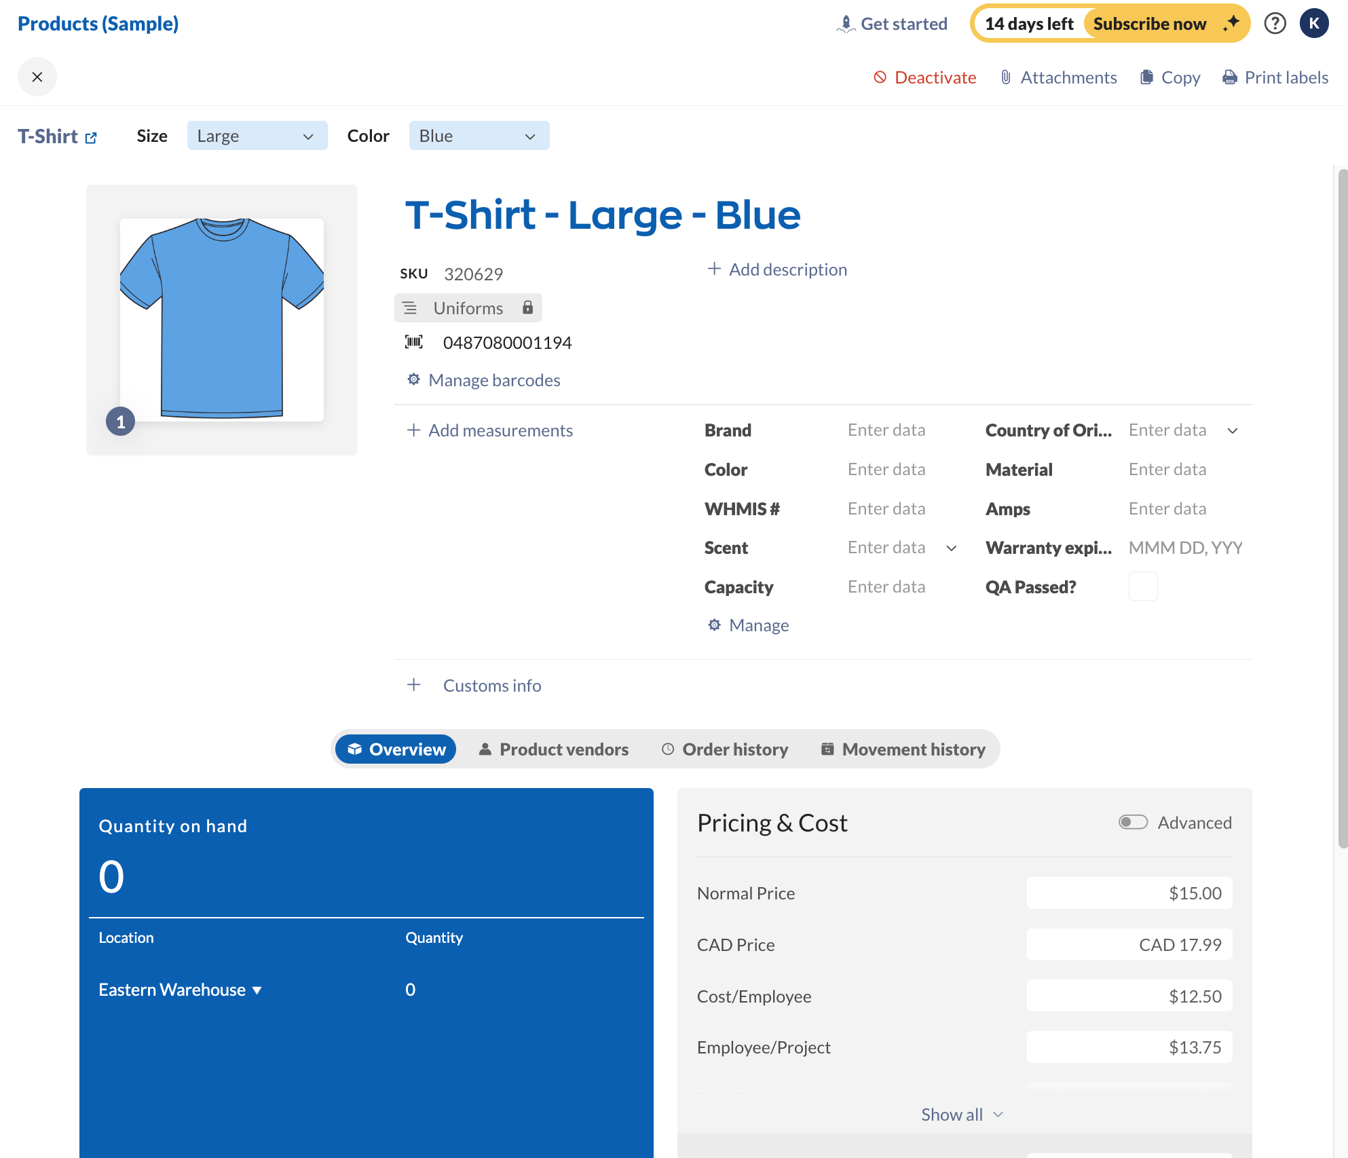Click the Deactivate icon
This screenshot has height=1158, width=1348.
pos(880,77)
